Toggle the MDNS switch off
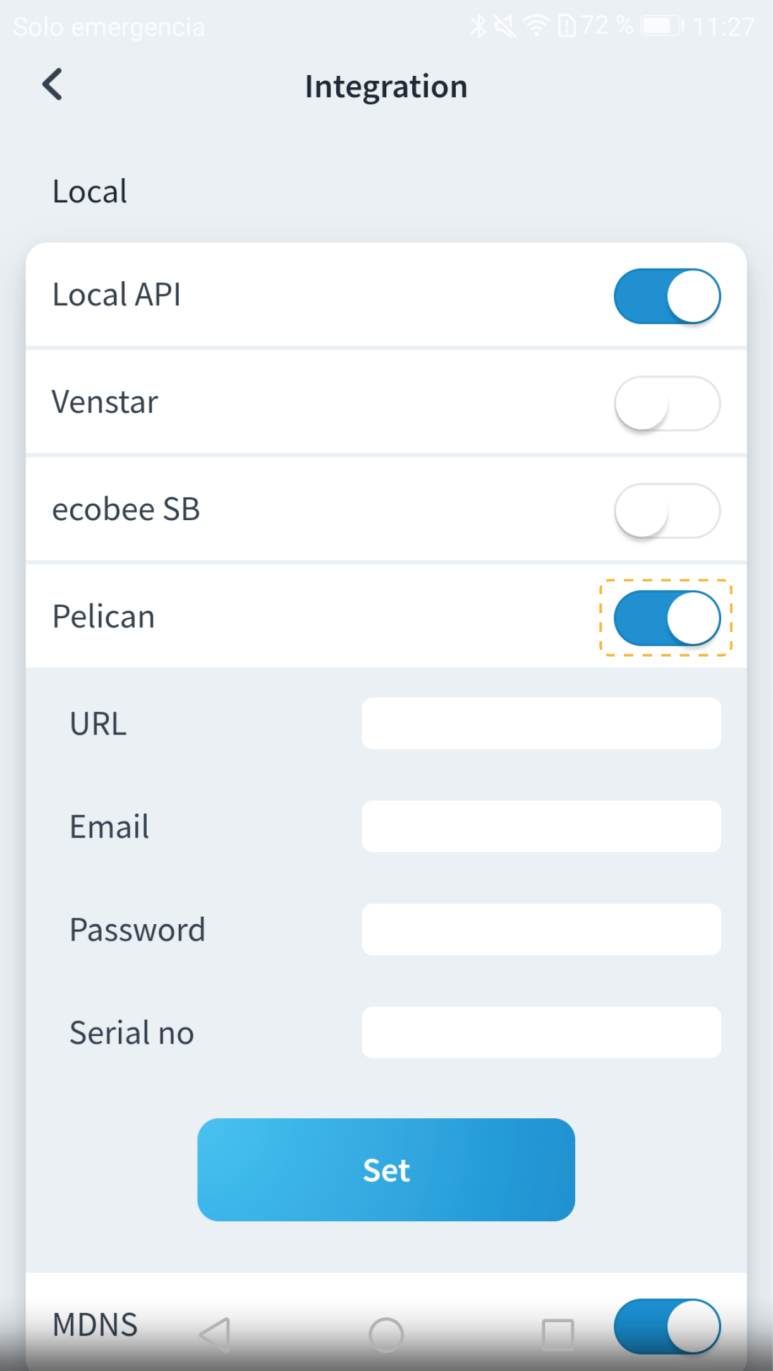The height and width of the screenshot is (1371, 773). pos(667,1325)
